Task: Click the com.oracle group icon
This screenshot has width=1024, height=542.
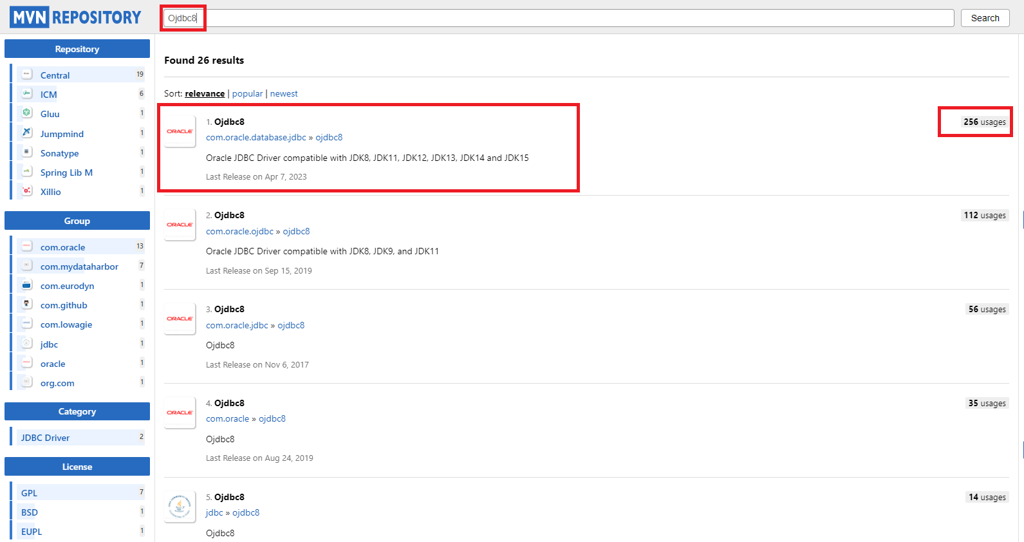Action: 27,247
